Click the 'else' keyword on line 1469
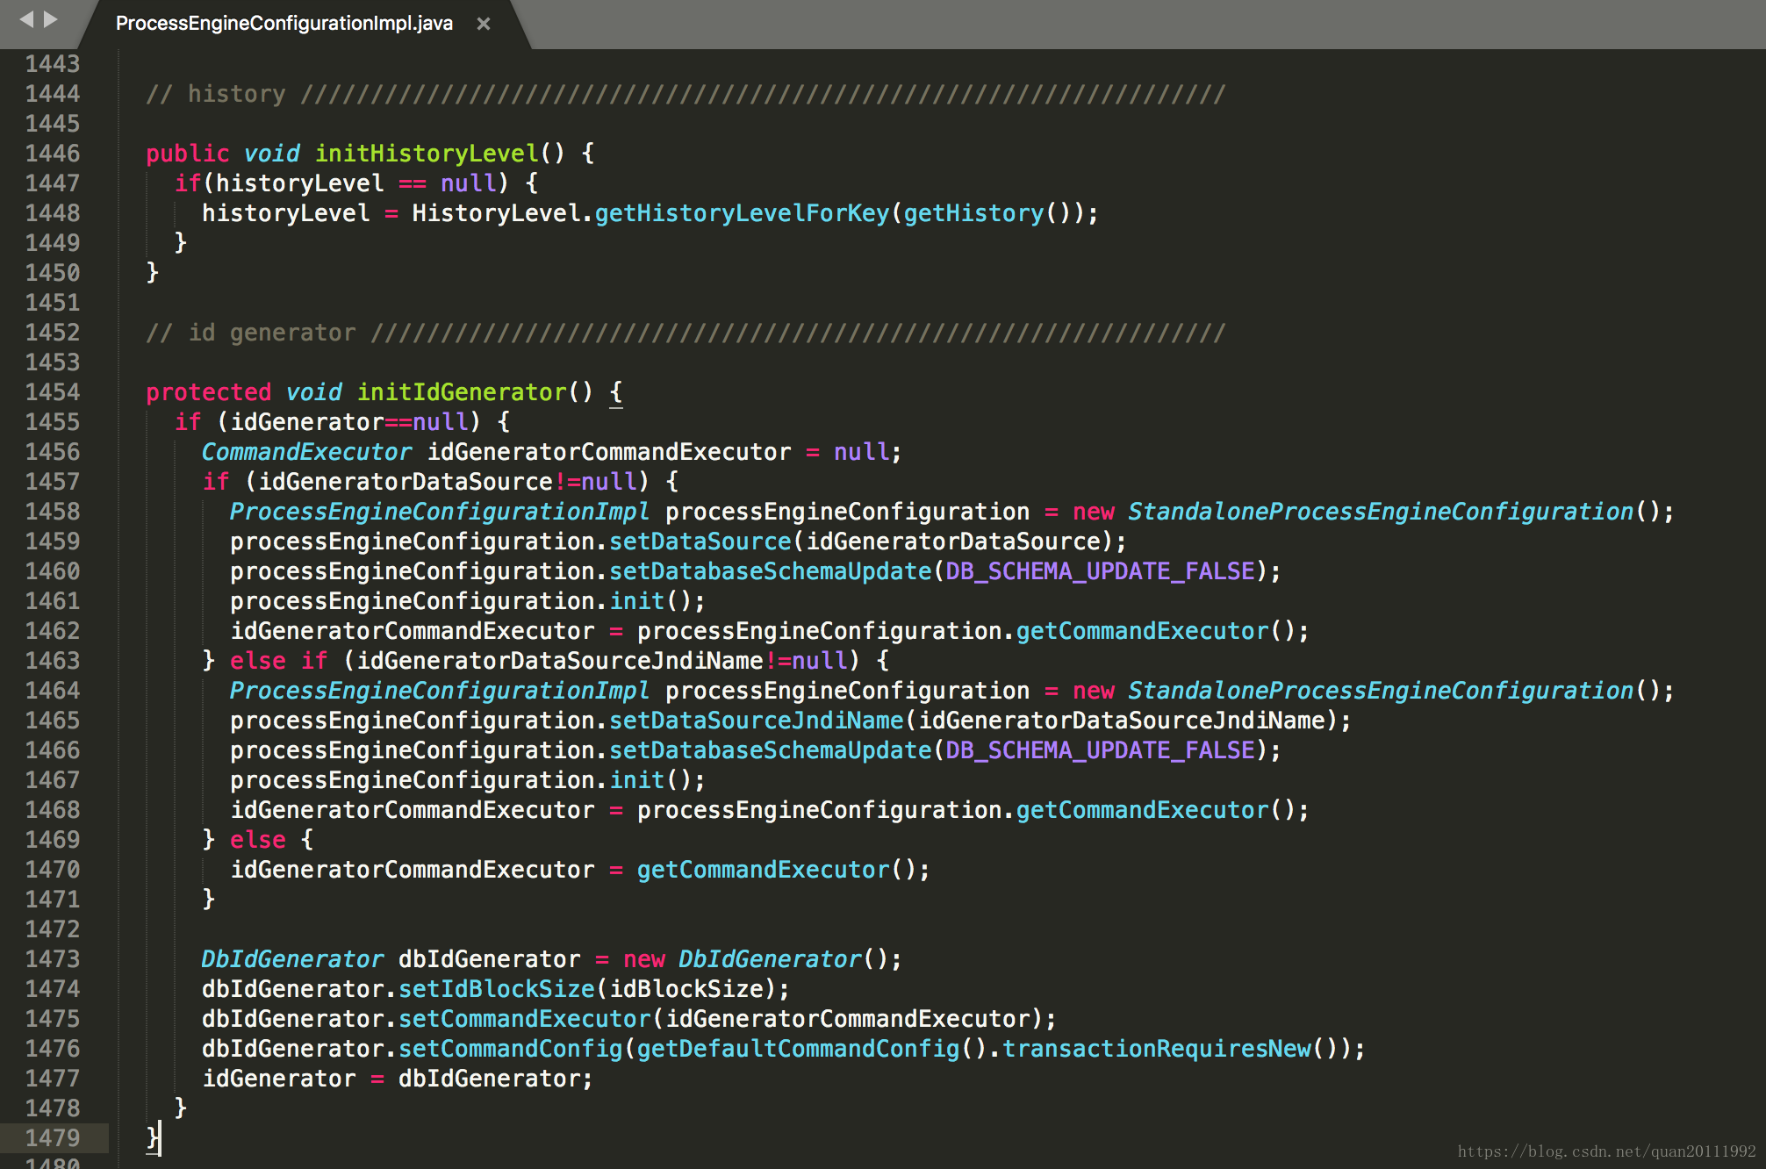 258,840
